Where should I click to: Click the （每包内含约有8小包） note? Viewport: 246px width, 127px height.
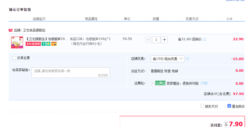tap(87, 44)
